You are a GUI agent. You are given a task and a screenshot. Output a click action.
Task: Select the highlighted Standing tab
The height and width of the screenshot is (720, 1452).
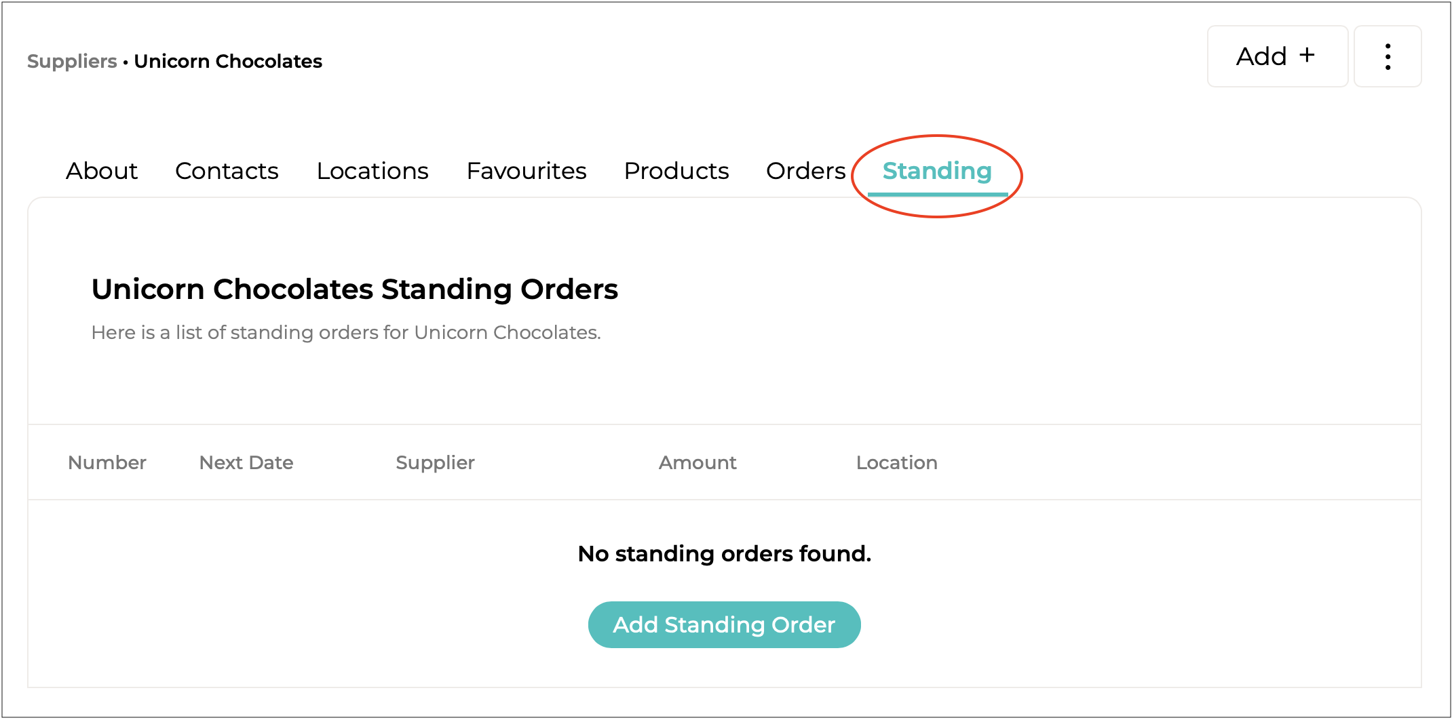click(937, 172)
